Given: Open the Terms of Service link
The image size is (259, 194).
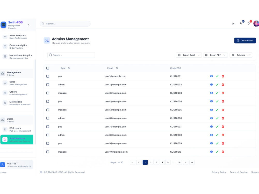Looking at the screenshot, I should pos(239,172).
